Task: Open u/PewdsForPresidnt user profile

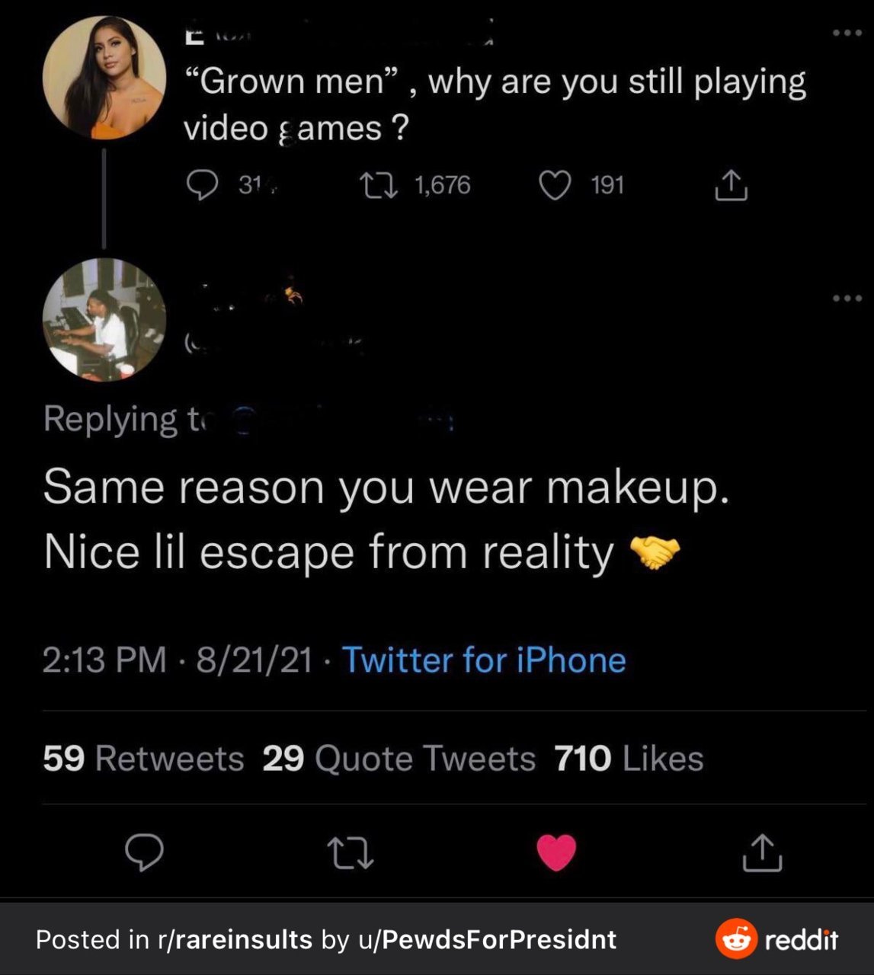Action: point(487,939)
